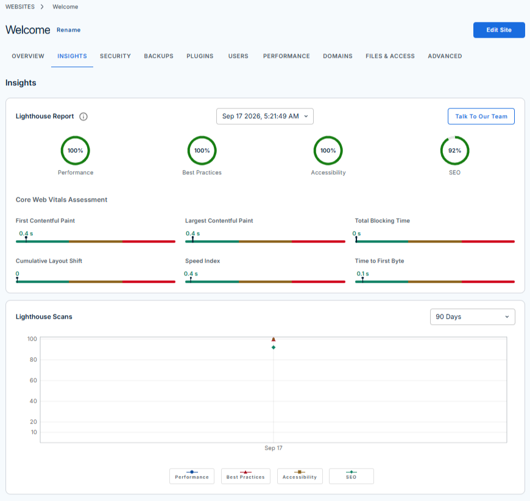
Task: Click the Time to First Byte gauge bar
Action: click(435, 282)
